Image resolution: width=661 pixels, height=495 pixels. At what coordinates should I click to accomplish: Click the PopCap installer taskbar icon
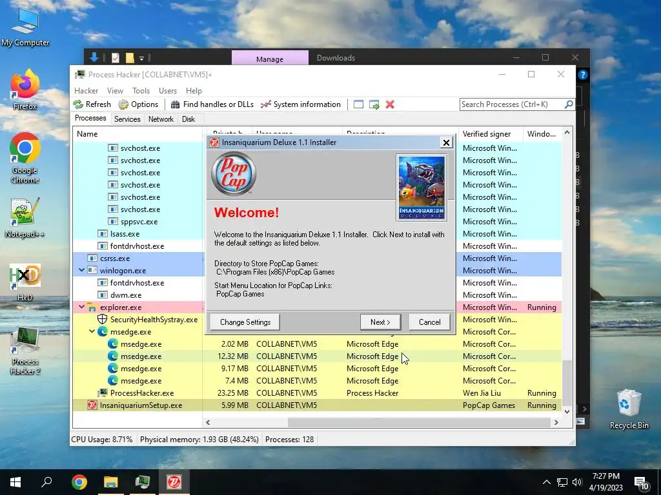[174, 482]
